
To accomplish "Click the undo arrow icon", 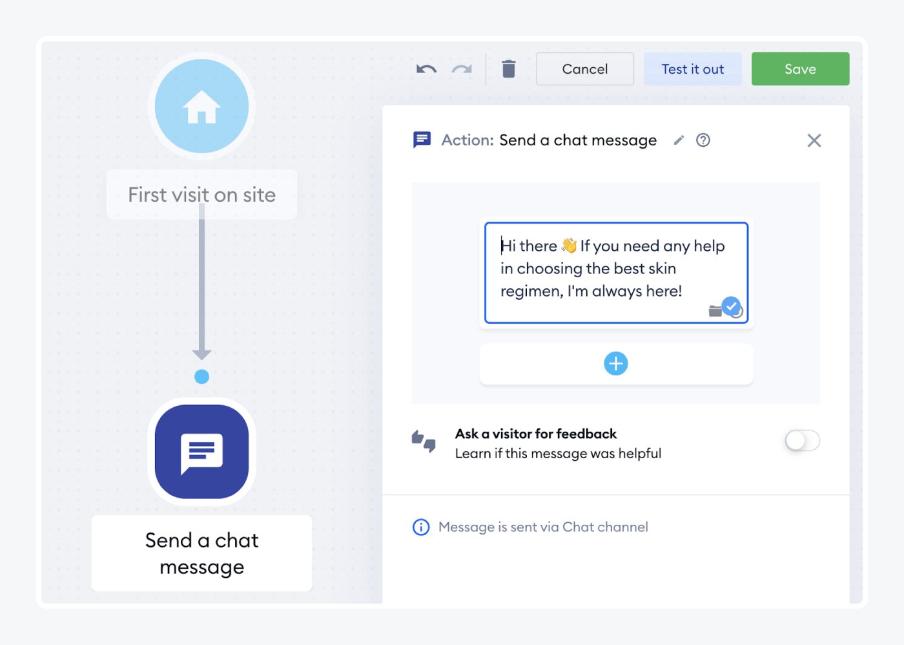I will (426, 69).
